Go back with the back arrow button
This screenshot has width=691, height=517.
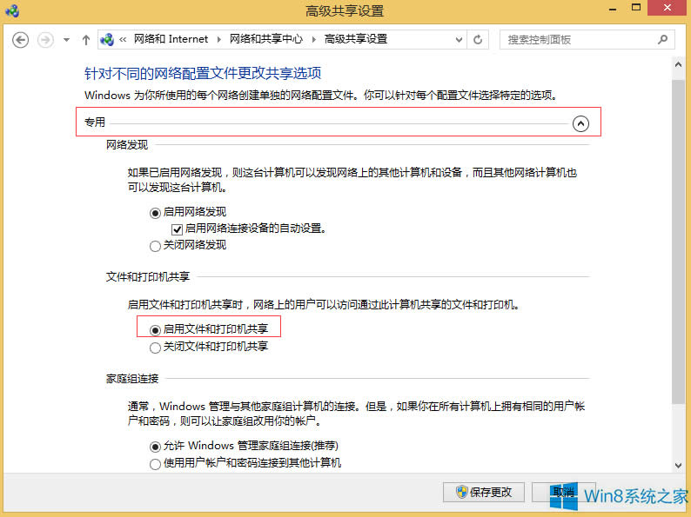[x=20, y=40]
